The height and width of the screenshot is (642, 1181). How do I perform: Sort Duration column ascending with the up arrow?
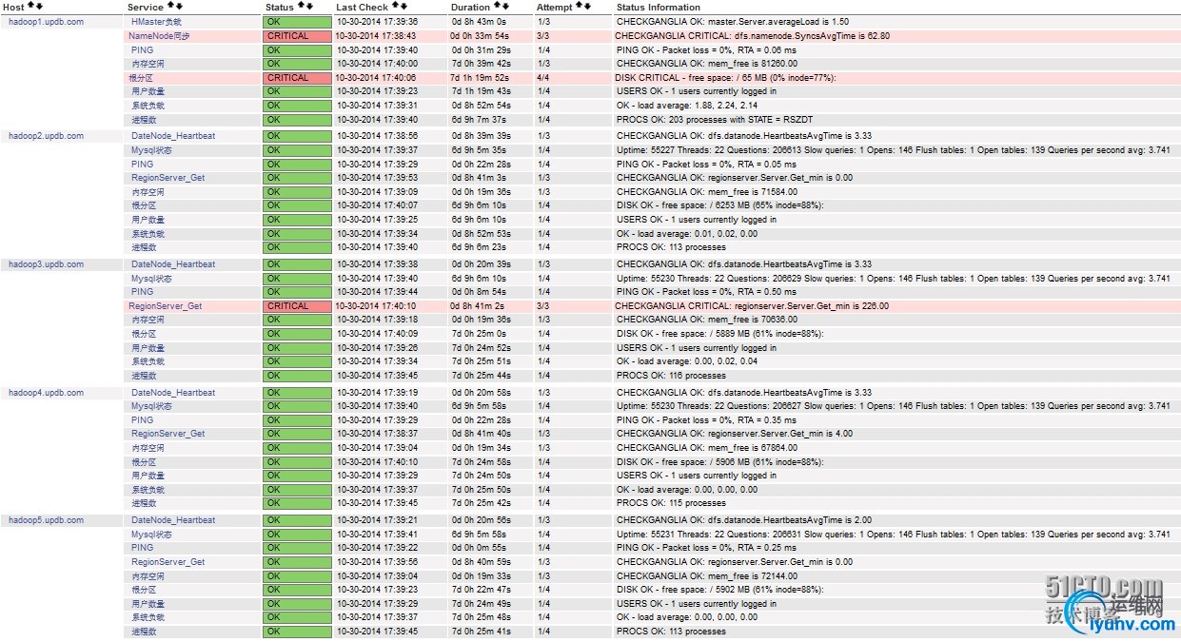tap(497, 6)
